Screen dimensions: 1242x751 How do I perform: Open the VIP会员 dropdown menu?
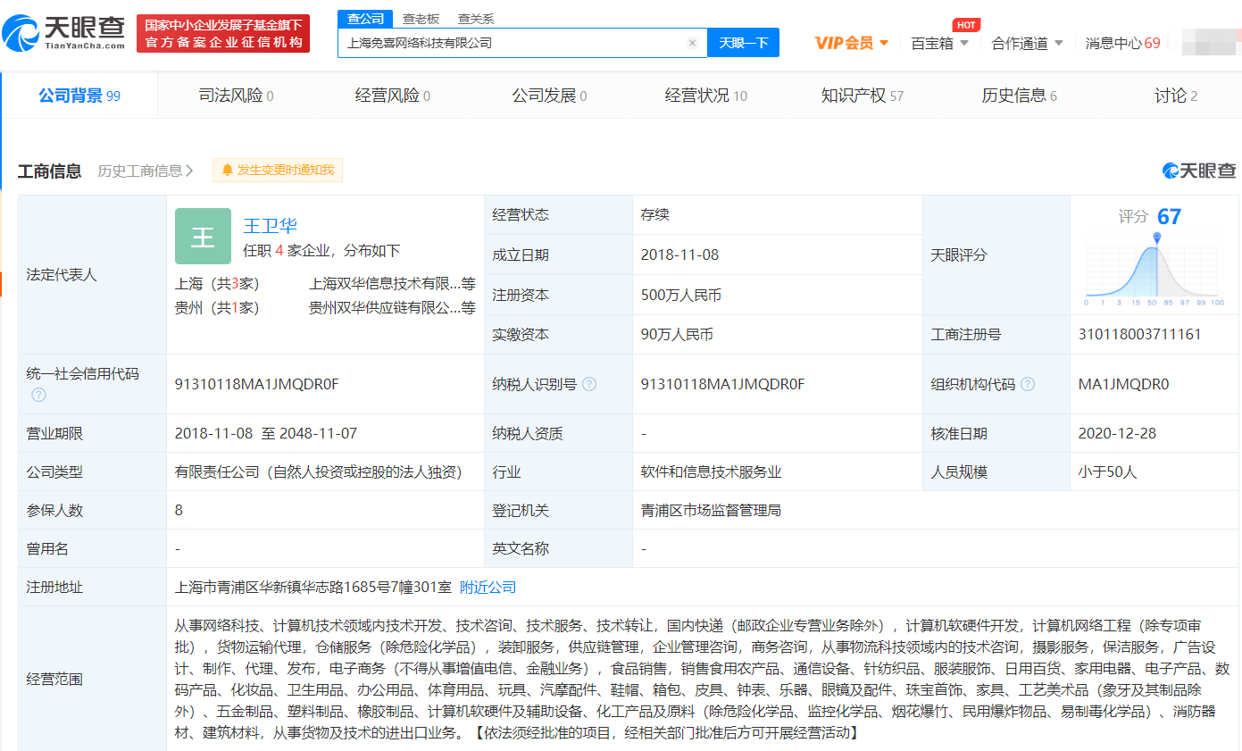tap(852, 43)
